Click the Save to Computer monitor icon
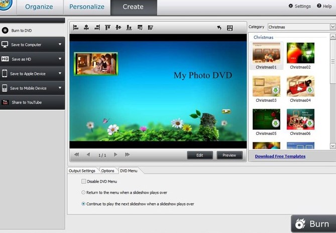The height and width of the screenshot is (233, 336). (x=5, y=44)
